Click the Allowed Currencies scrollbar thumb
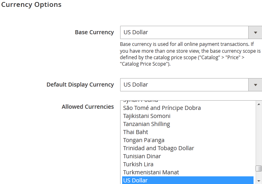The width and height of the screenshot is (262, 184). coord(259,168)
